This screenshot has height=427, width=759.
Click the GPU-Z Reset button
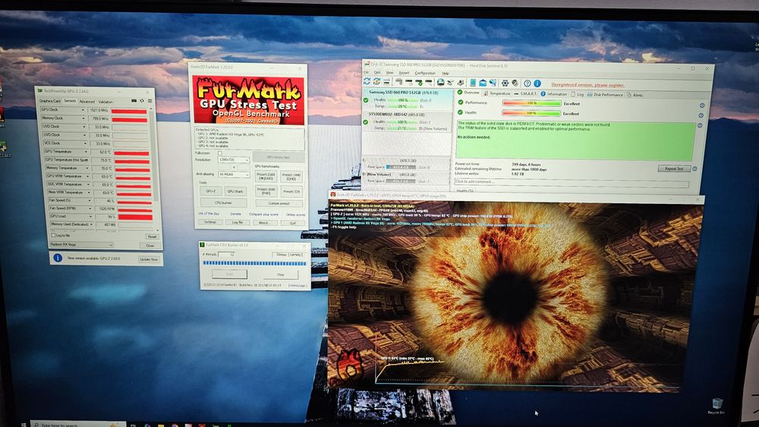coord(152,237)
